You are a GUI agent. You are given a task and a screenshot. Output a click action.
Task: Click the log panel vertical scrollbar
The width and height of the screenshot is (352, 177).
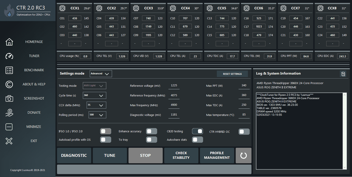pos(344,131)
